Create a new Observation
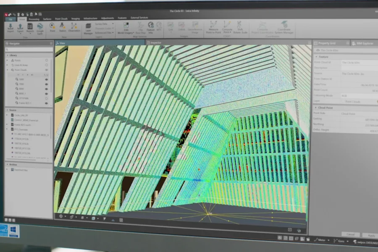This screenshot has height=252, width=378. (74, 27)
